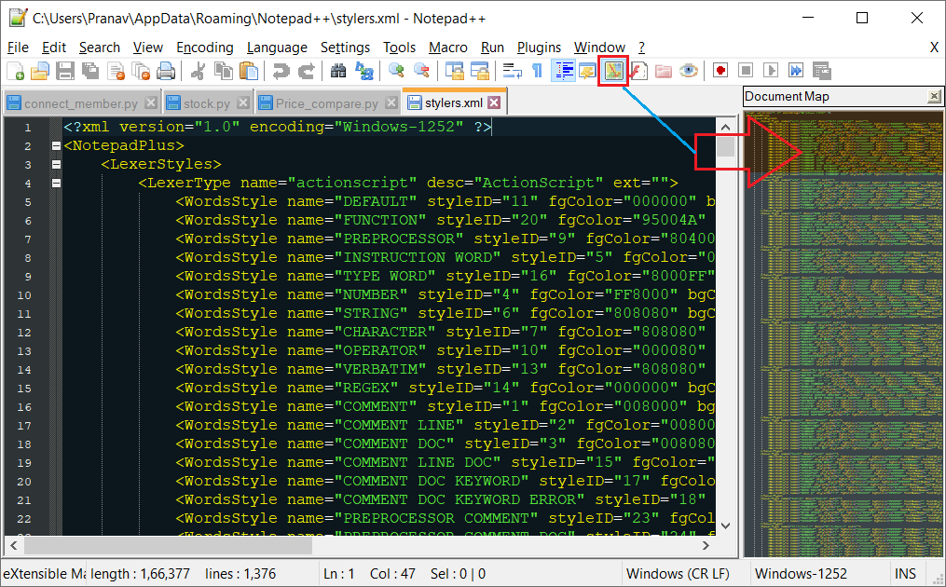This screenshot has width=946, height=587.
Task: Toggle the indent guide toolbar icon
Action: 563,71
